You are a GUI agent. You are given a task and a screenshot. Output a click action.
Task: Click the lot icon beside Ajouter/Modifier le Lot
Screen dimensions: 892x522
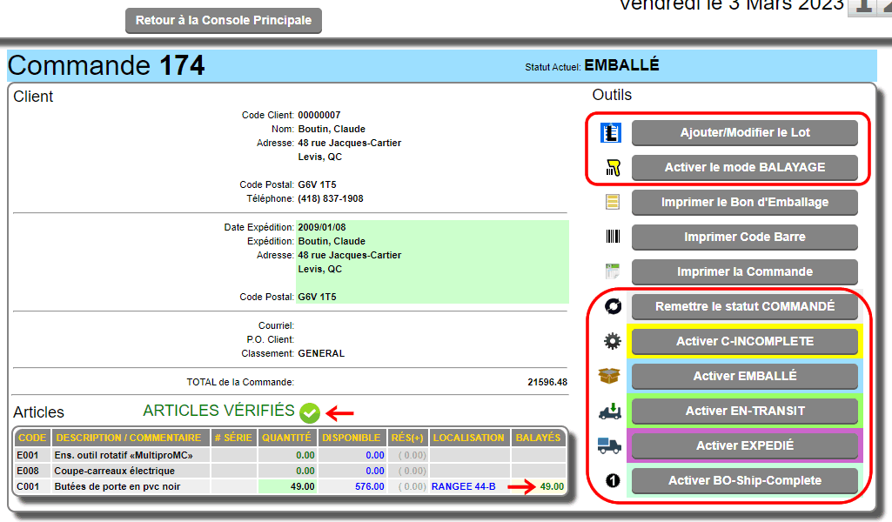[611, 132]
